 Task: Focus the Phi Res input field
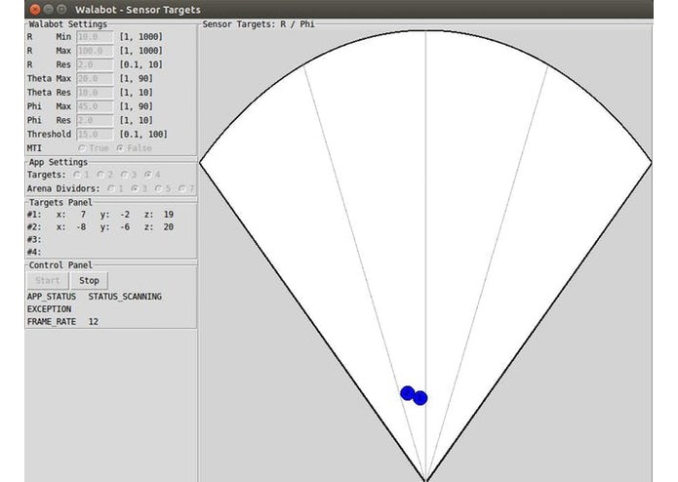click(96, 120)
